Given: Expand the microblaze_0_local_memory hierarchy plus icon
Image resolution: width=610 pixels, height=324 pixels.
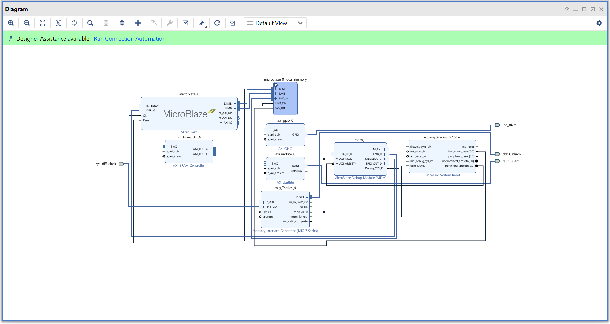Looking at the screenshot, I should click(276, 85).
